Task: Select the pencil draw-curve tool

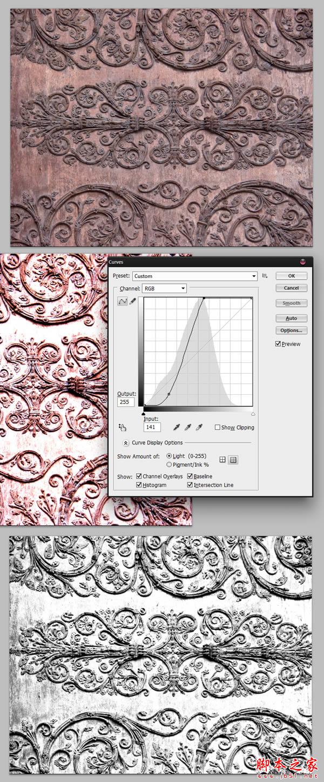Action: tap(132, 302)
